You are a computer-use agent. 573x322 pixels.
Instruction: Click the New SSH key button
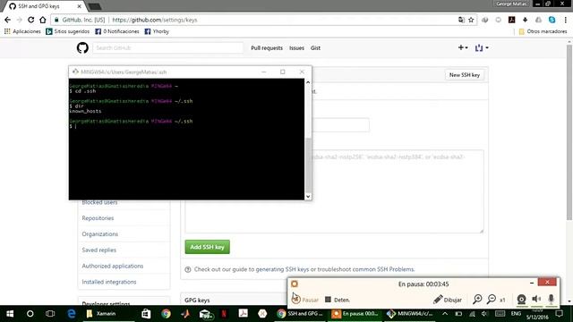tap(465, 75)
